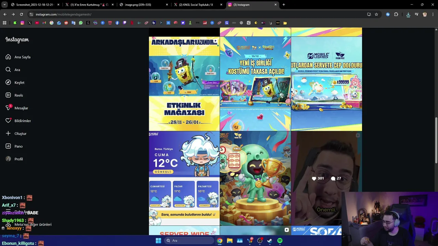
Task: Open Mesajlar icon with 3 badge
Action: 8,108
